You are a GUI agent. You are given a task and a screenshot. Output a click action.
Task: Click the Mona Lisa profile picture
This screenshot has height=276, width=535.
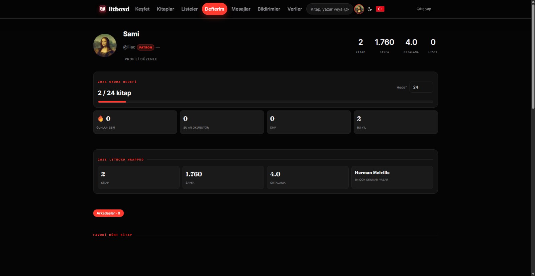click(105, 45)
